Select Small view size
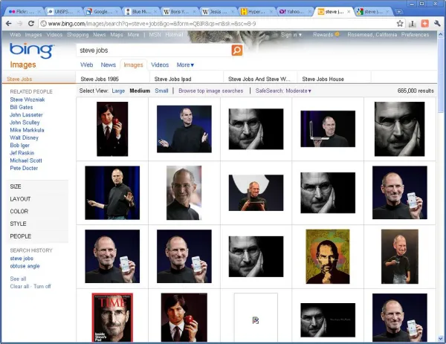The height and width of the screenshot is (344, 446). click(161, 91)
